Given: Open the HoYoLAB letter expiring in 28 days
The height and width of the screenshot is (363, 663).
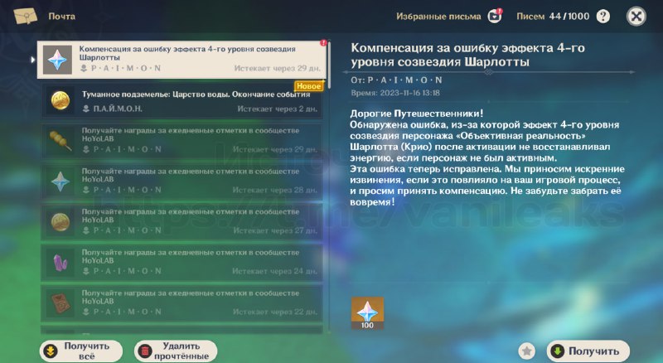Looking at the screenshot, I should (x=181, y=181).
